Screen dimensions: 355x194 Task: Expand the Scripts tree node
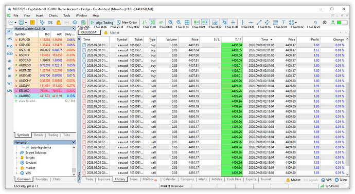16,158
